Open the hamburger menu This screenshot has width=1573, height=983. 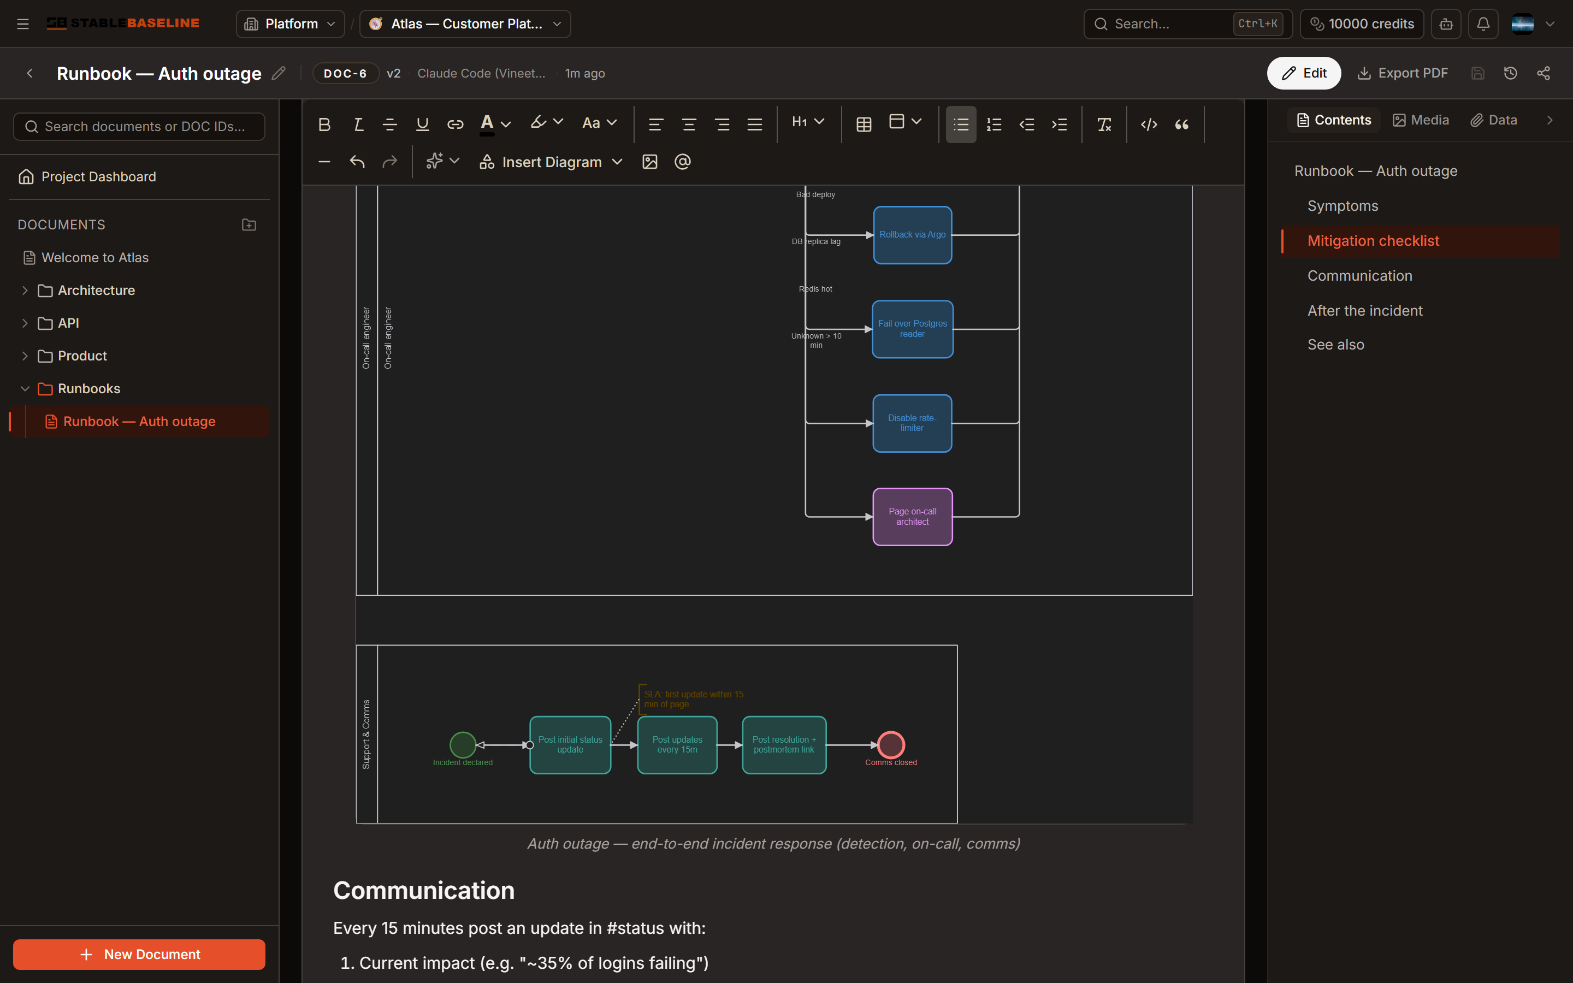(x=23, y=24)
